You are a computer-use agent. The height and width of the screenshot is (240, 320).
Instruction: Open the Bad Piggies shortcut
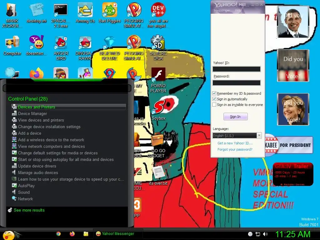coord(110,13)
